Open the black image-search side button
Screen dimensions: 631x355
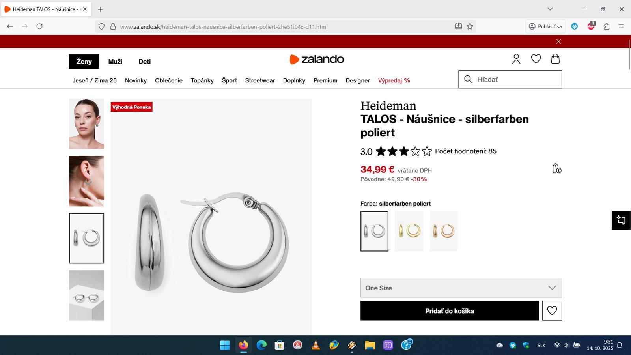621,220
